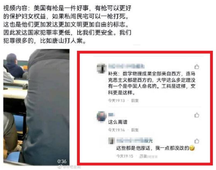Reply to the 19:14 comment
Screen dimensions: 216x170
[x=135, y=130]
